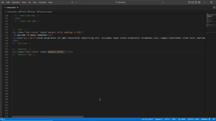
Task: Click the MAIN VIEW END comment
Action: click(27, 16)
